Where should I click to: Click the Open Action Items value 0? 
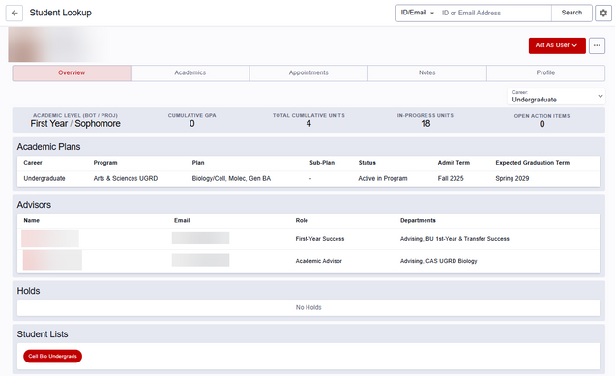(x=542, y=124)
